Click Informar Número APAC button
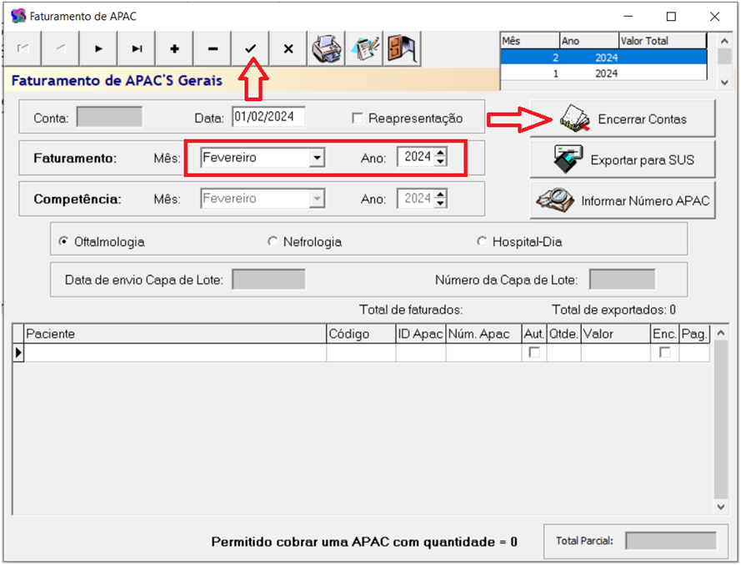The width and height of the screenshot is (741, 565). (x=623, y=200)
